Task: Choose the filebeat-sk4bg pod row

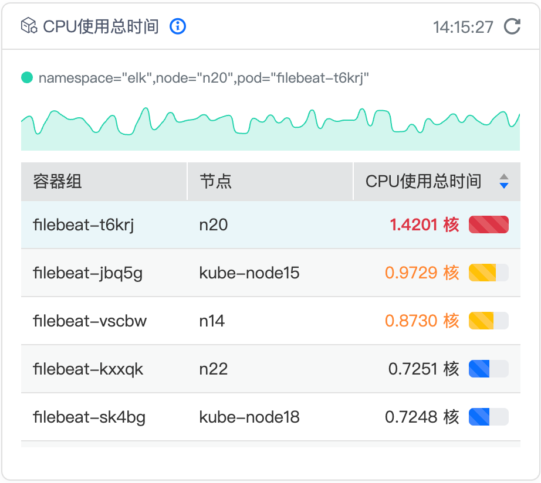Action: (89, 417)
